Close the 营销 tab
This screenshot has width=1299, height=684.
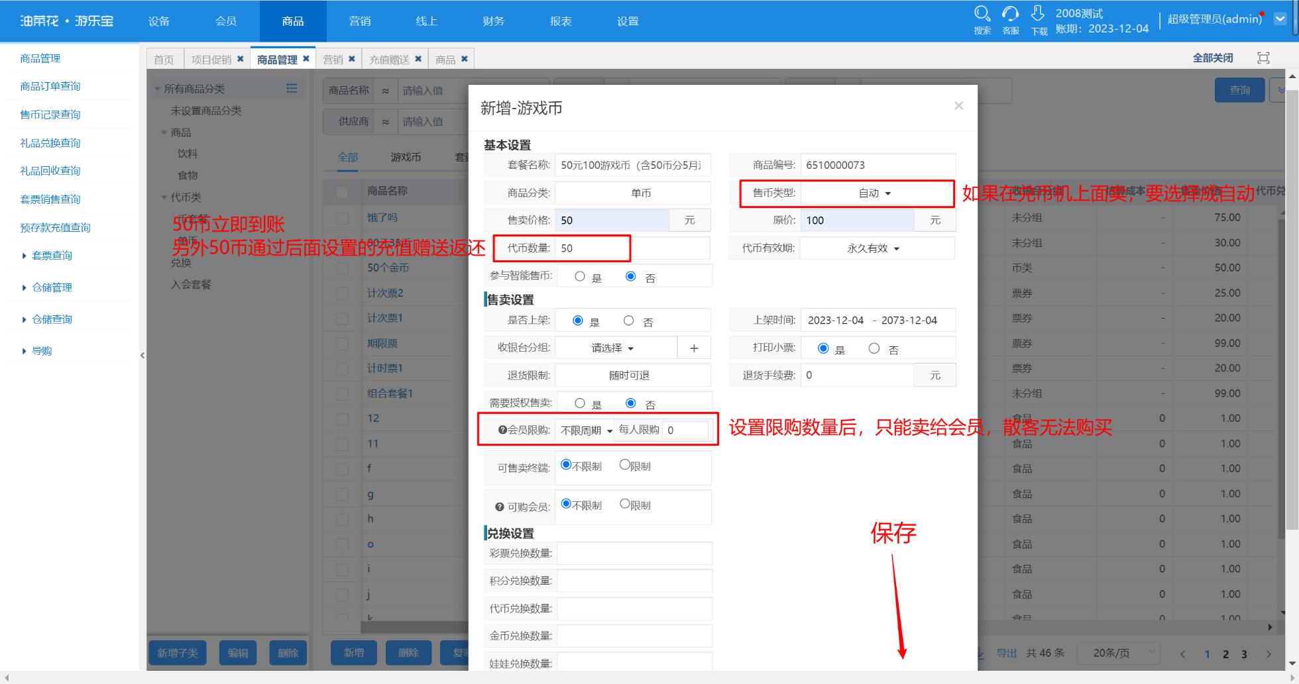tap(352, 59)
